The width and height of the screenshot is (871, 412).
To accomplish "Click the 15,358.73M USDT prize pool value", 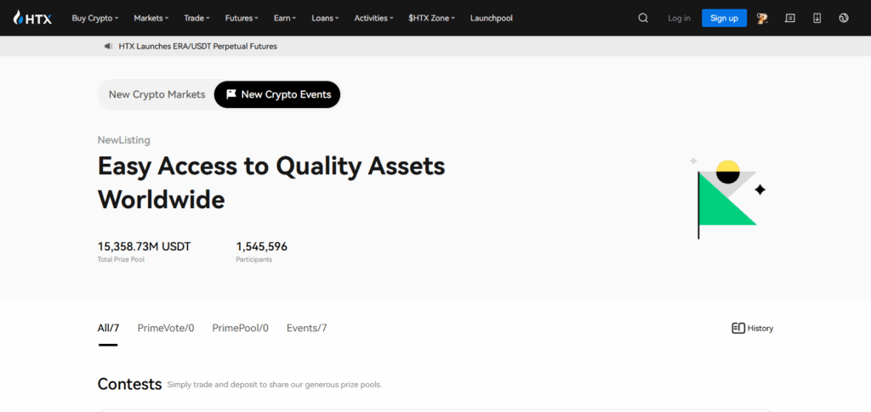I will coord(144,246).
